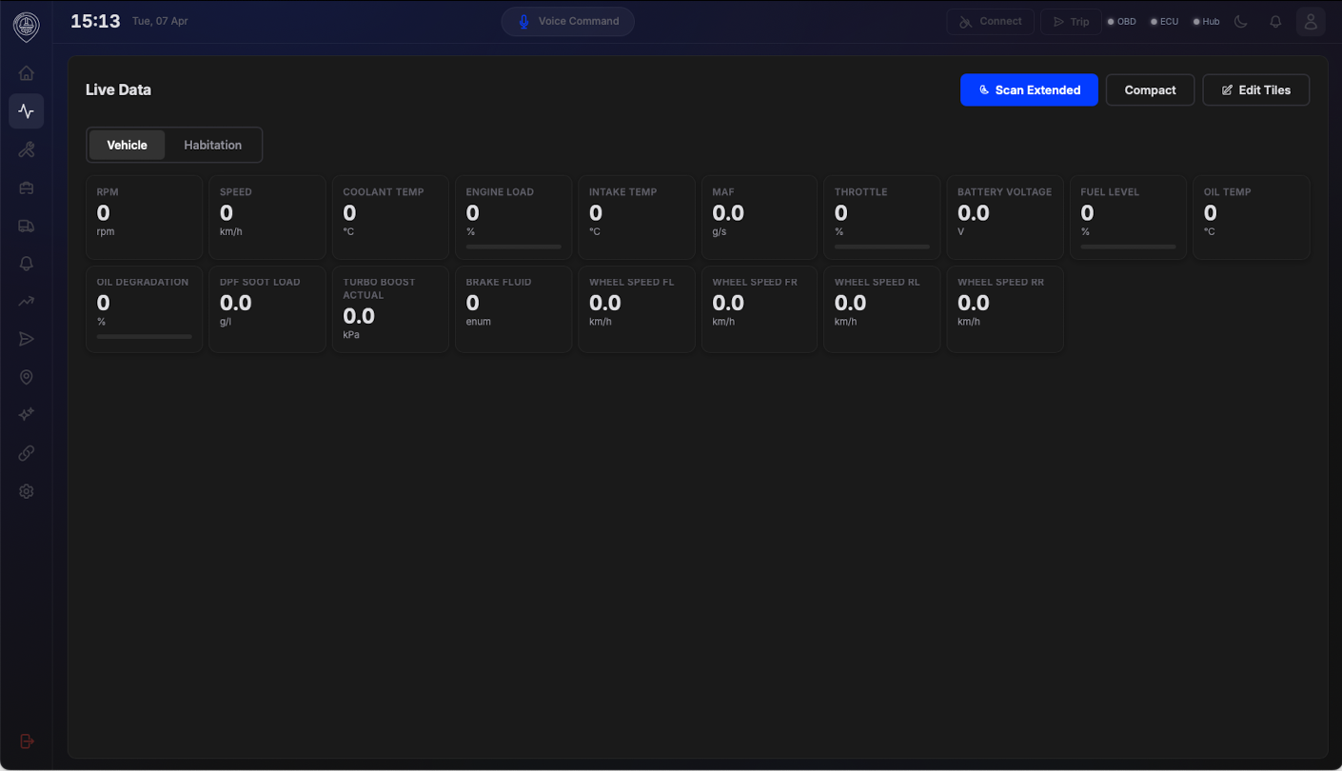
Task: Switch to Compact view
Action: click(x=1150, y=90)
